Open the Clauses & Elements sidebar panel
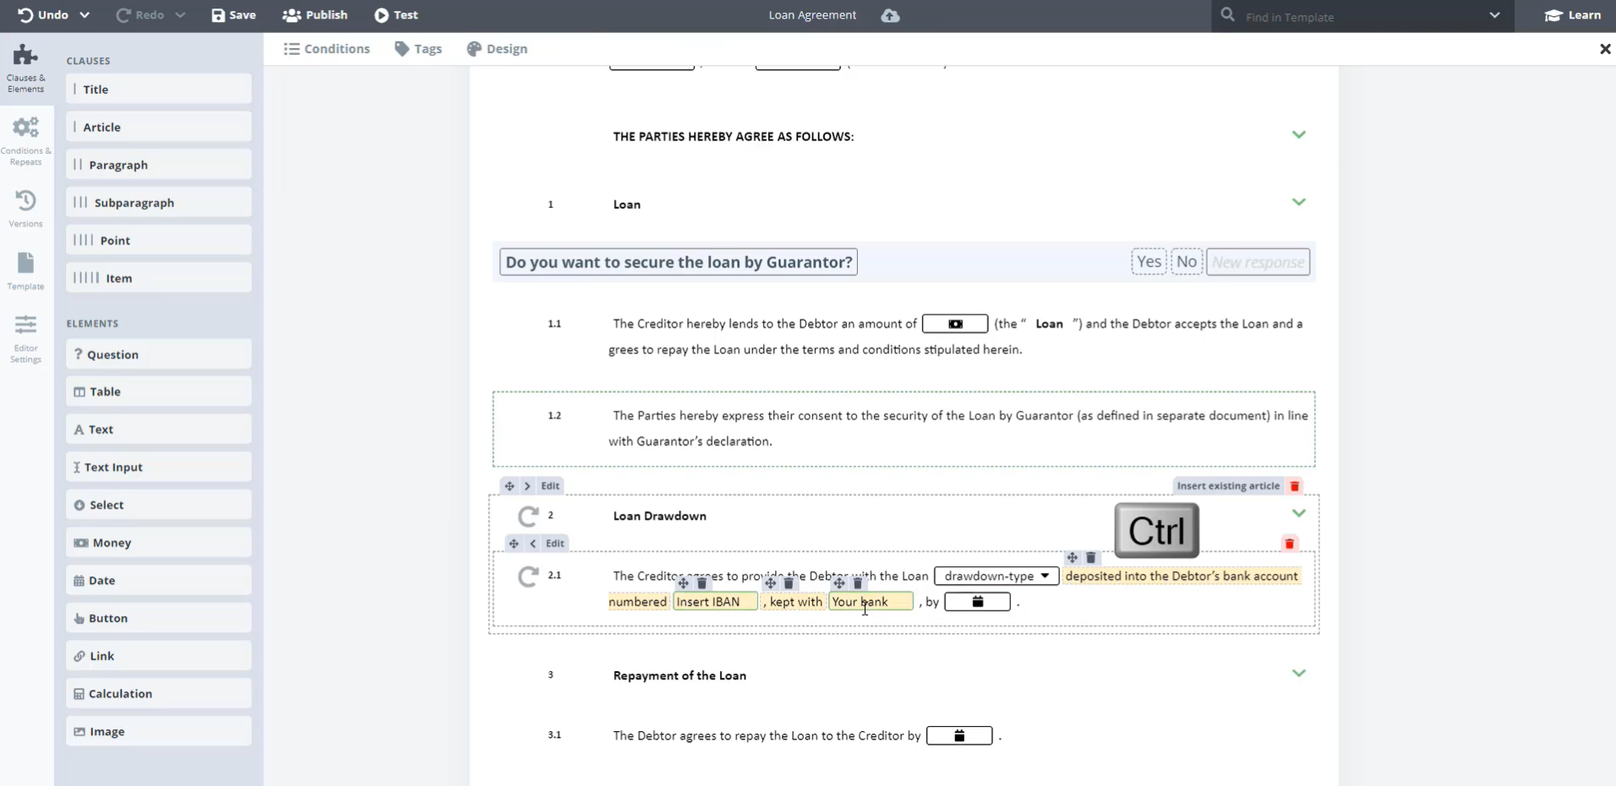The width and height of the screenshot is (1616, 786). pyautogui.click(x=25, y=68)
